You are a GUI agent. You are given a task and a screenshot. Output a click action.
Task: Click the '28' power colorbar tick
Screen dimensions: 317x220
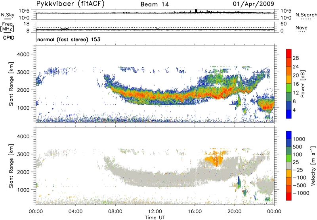click(296, 58)
